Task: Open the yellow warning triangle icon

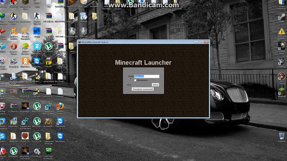Action: [282, 31]
